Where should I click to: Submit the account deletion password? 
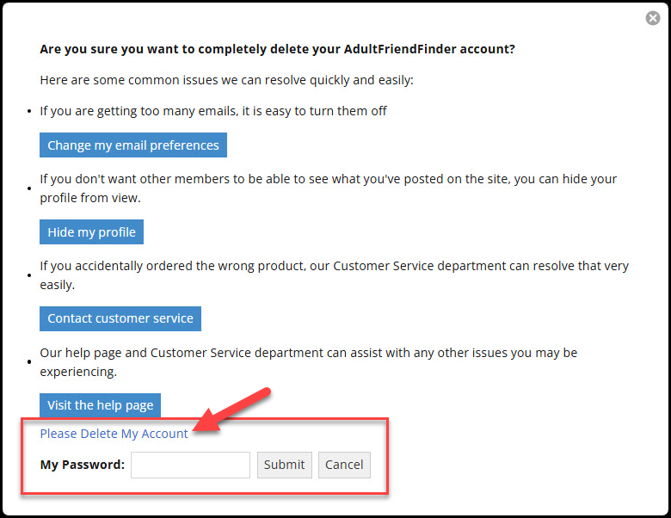tap(284, 465)
